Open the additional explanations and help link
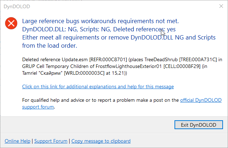The width and height of the screenshot is (228, 148). [98, 86]
